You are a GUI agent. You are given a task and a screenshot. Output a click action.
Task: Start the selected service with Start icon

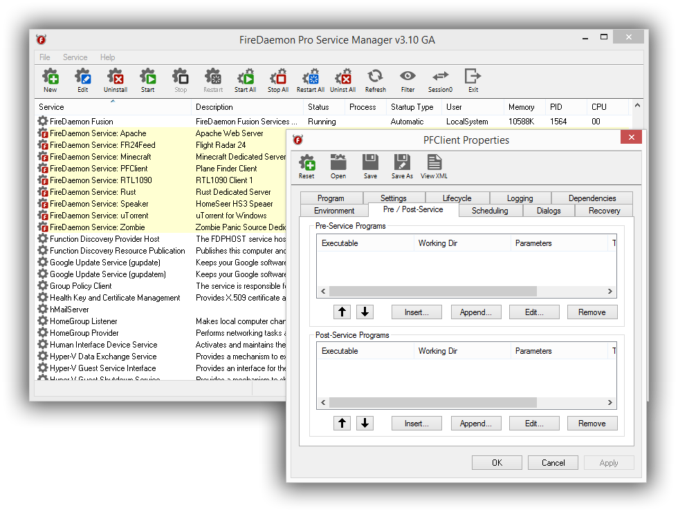(x=148, y=79)
